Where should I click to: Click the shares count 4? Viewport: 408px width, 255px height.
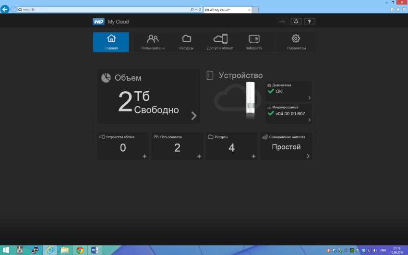[x=231, y=148]
